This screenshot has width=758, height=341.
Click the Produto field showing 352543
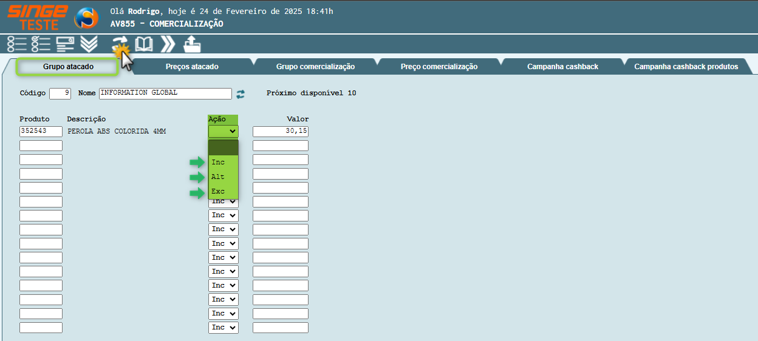click(41, 132)
